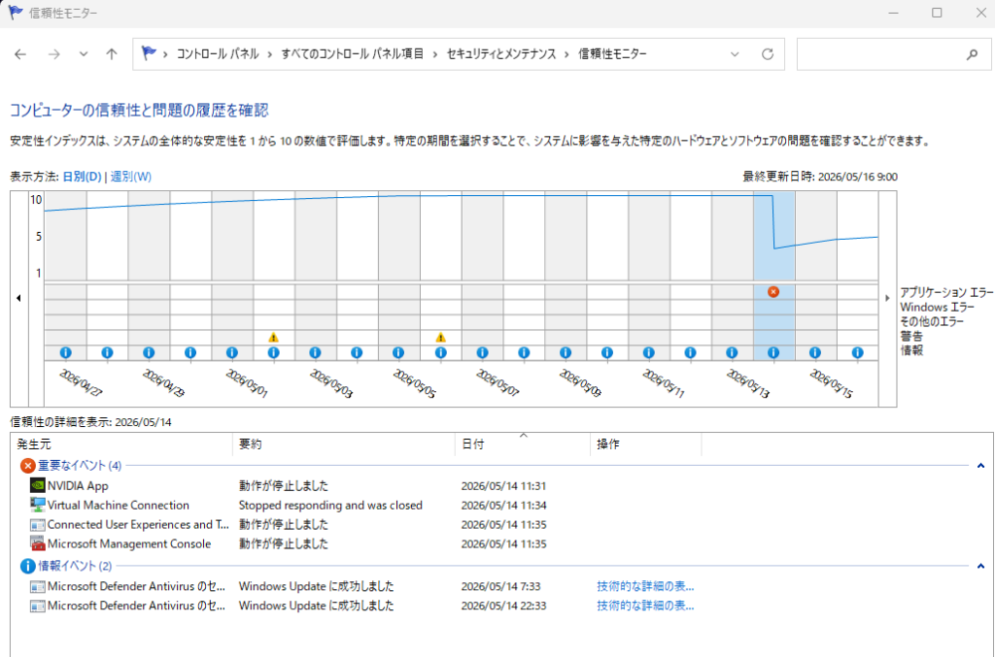The width and height of the screenshot is (995, 657).
Task: Switch the chart view to 日別(D)
Action: click(82, 177)
